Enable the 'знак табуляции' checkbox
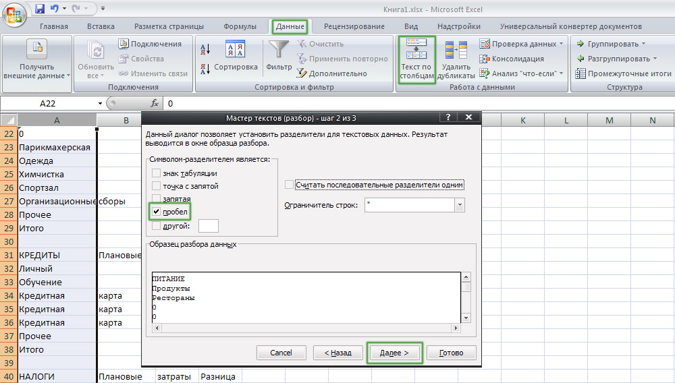The image size is (675, 383). pyautogui.click(x=157, y=173)
